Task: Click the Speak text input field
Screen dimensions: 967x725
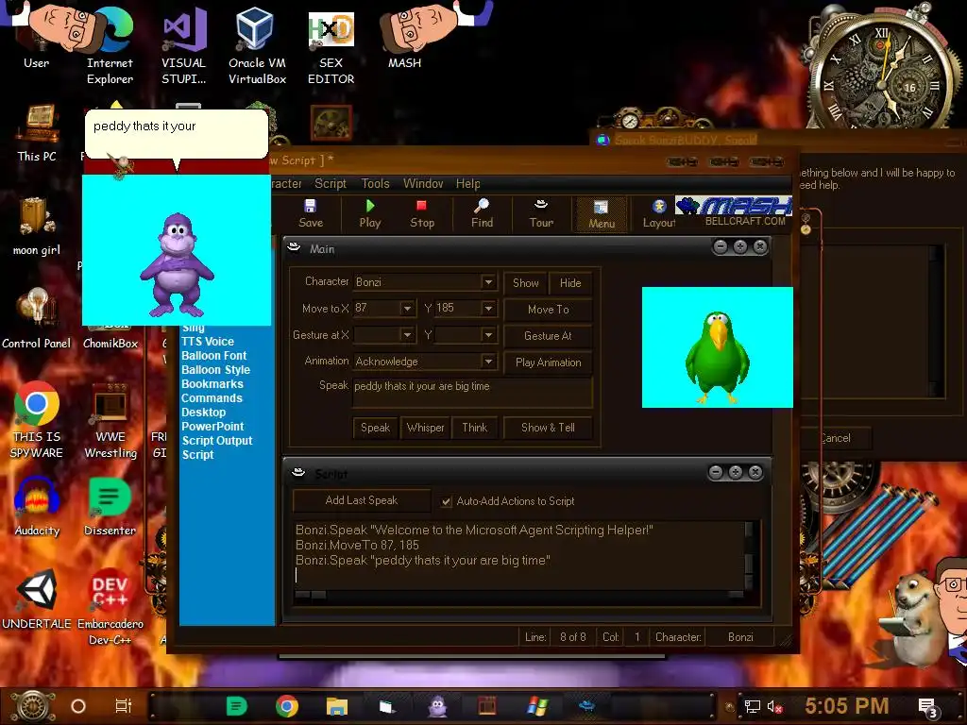Action: 472,393
